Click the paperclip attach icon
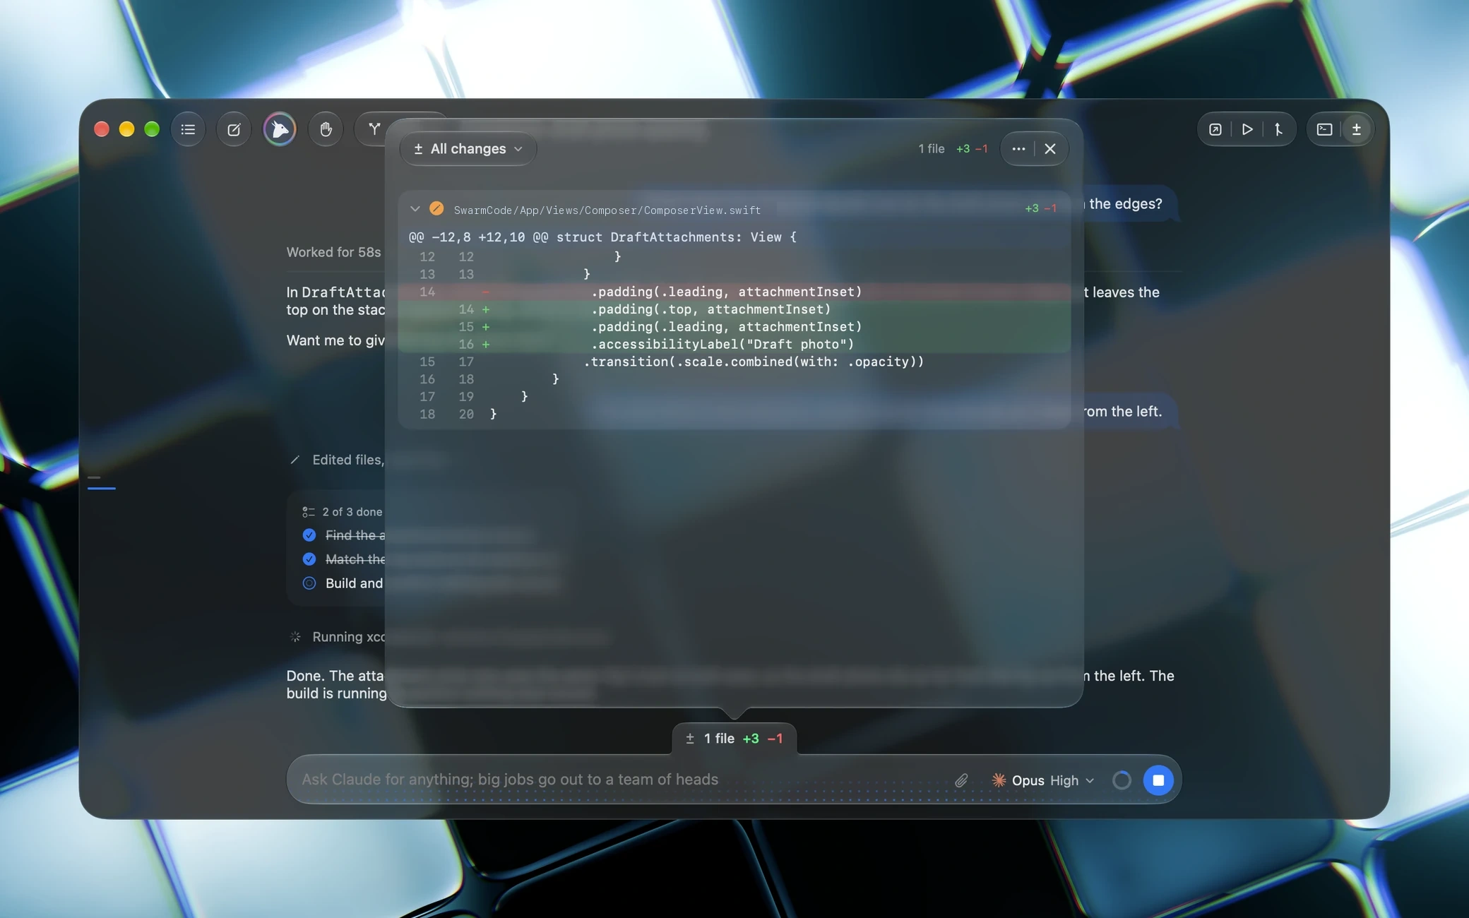This screenshot has width=1469, height=918. click(x=961, y=780)
